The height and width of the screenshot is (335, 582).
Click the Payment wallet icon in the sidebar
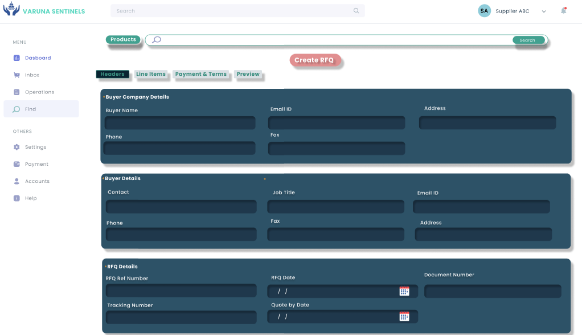pyautogui.click(x=17, y=164)
